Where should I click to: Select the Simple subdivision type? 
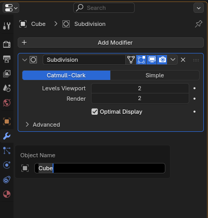[x=155, y=75]
